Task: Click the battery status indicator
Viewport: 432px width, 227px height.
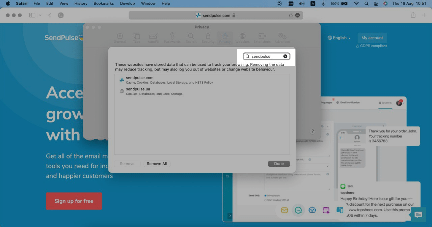Action: click(x=339, y=3)
